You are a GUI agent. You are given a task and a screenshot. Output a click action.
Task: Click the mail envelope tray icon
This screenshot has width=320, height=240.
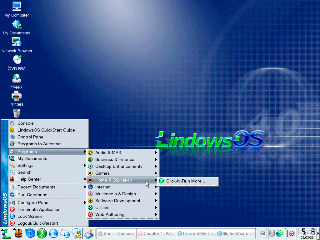[x=262, y=233]
